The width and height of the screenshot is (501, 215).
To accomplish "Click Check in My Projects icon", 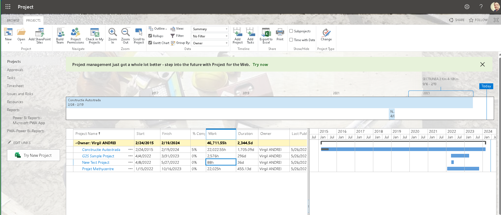I will [95, 33].
